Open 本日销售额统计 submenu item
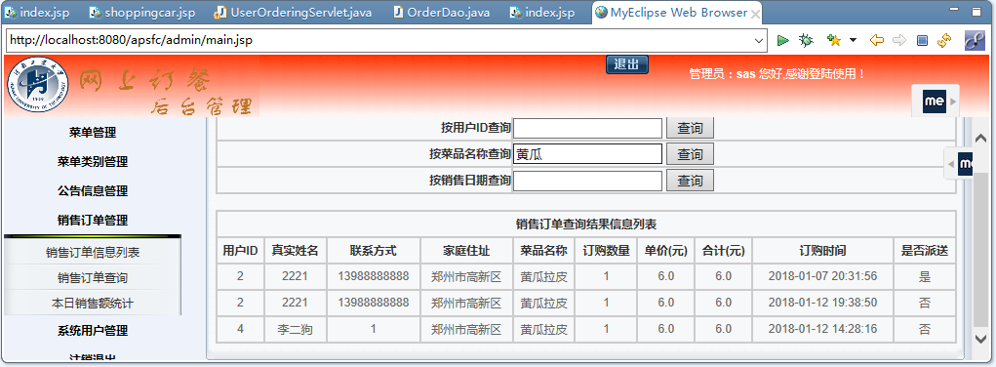 pyautogui.click(x=93, y=304)
